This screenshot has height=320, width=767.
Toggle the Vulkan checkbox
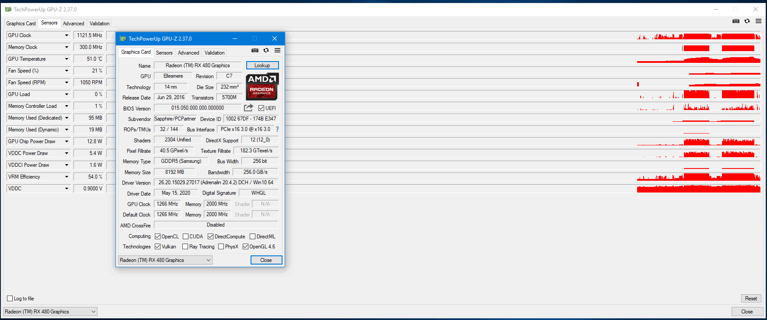tap(158, 246)
